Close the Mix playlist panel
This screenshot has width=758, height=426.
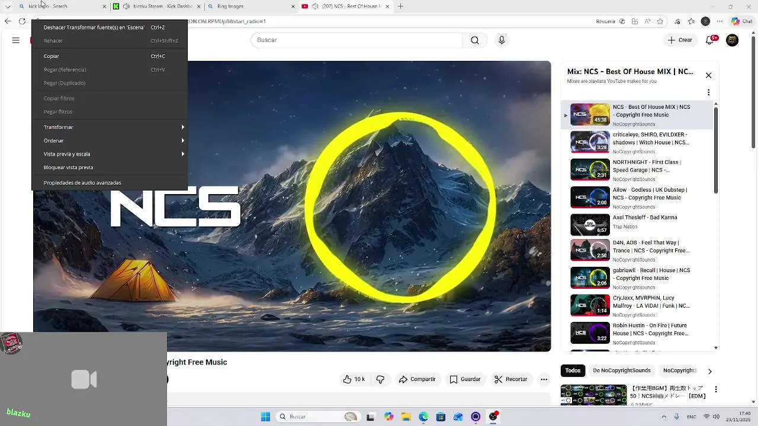pos(708,75)
